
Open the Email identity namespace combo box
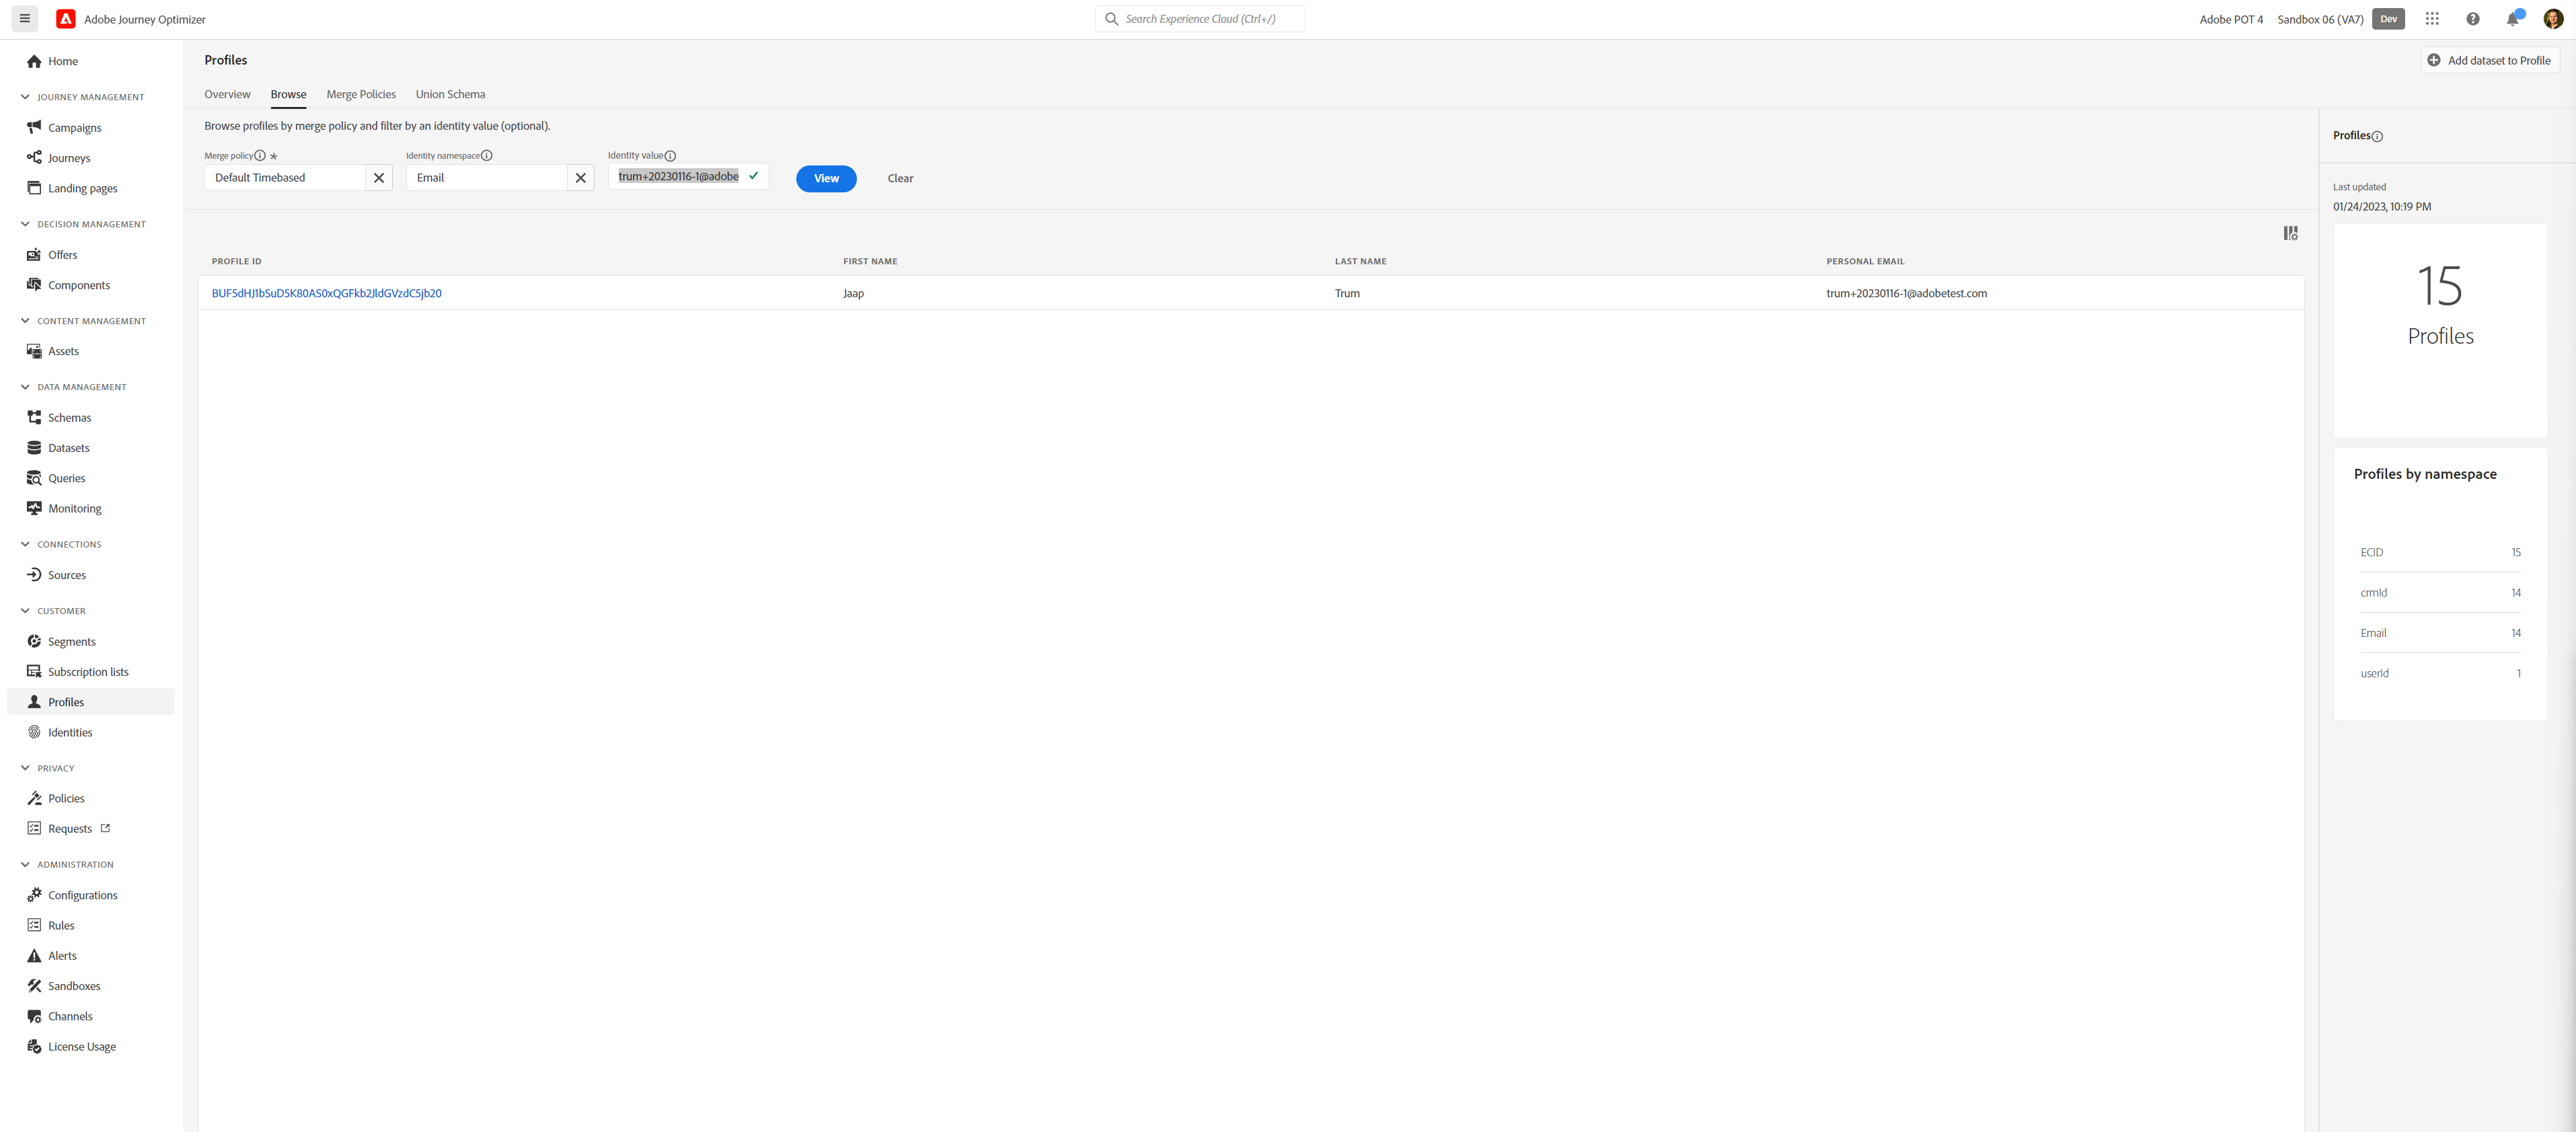coord(487,178)
